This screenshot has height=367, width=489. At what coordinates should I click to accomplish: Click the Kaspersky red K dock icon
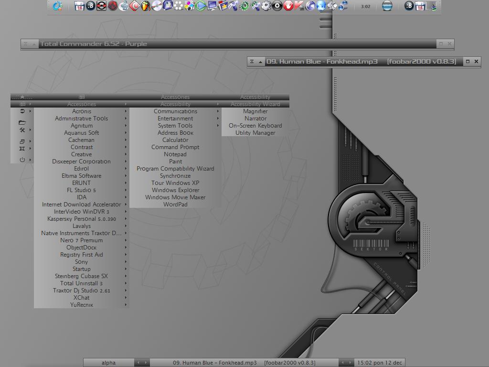[x=299, y=6]
